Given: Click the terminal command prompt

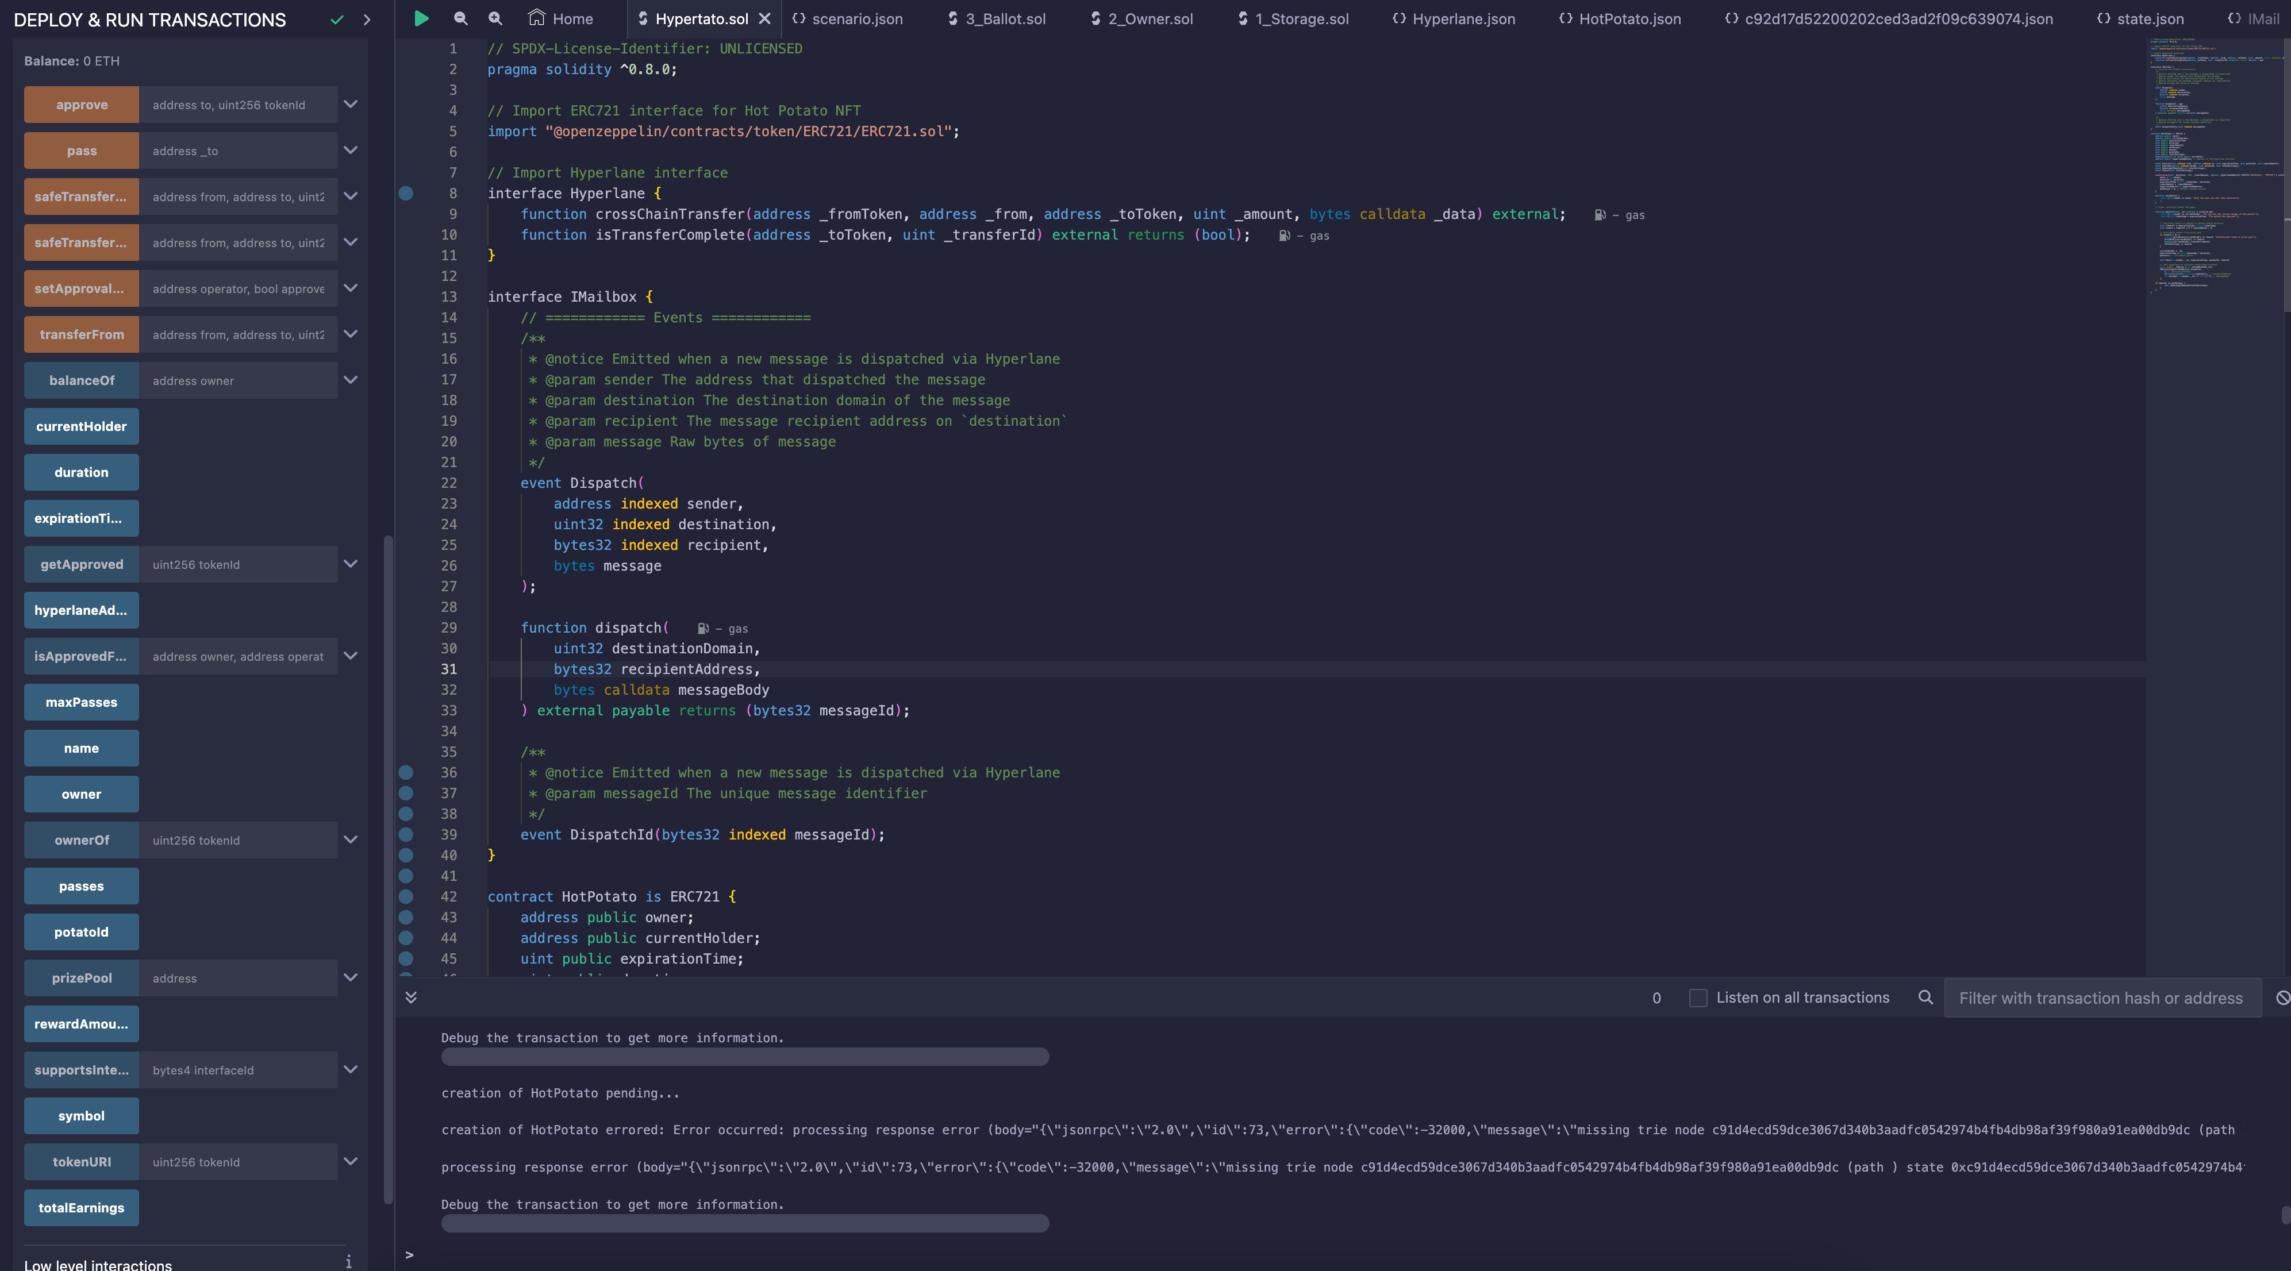Looking at the screenshot, I should (410, 1254).
